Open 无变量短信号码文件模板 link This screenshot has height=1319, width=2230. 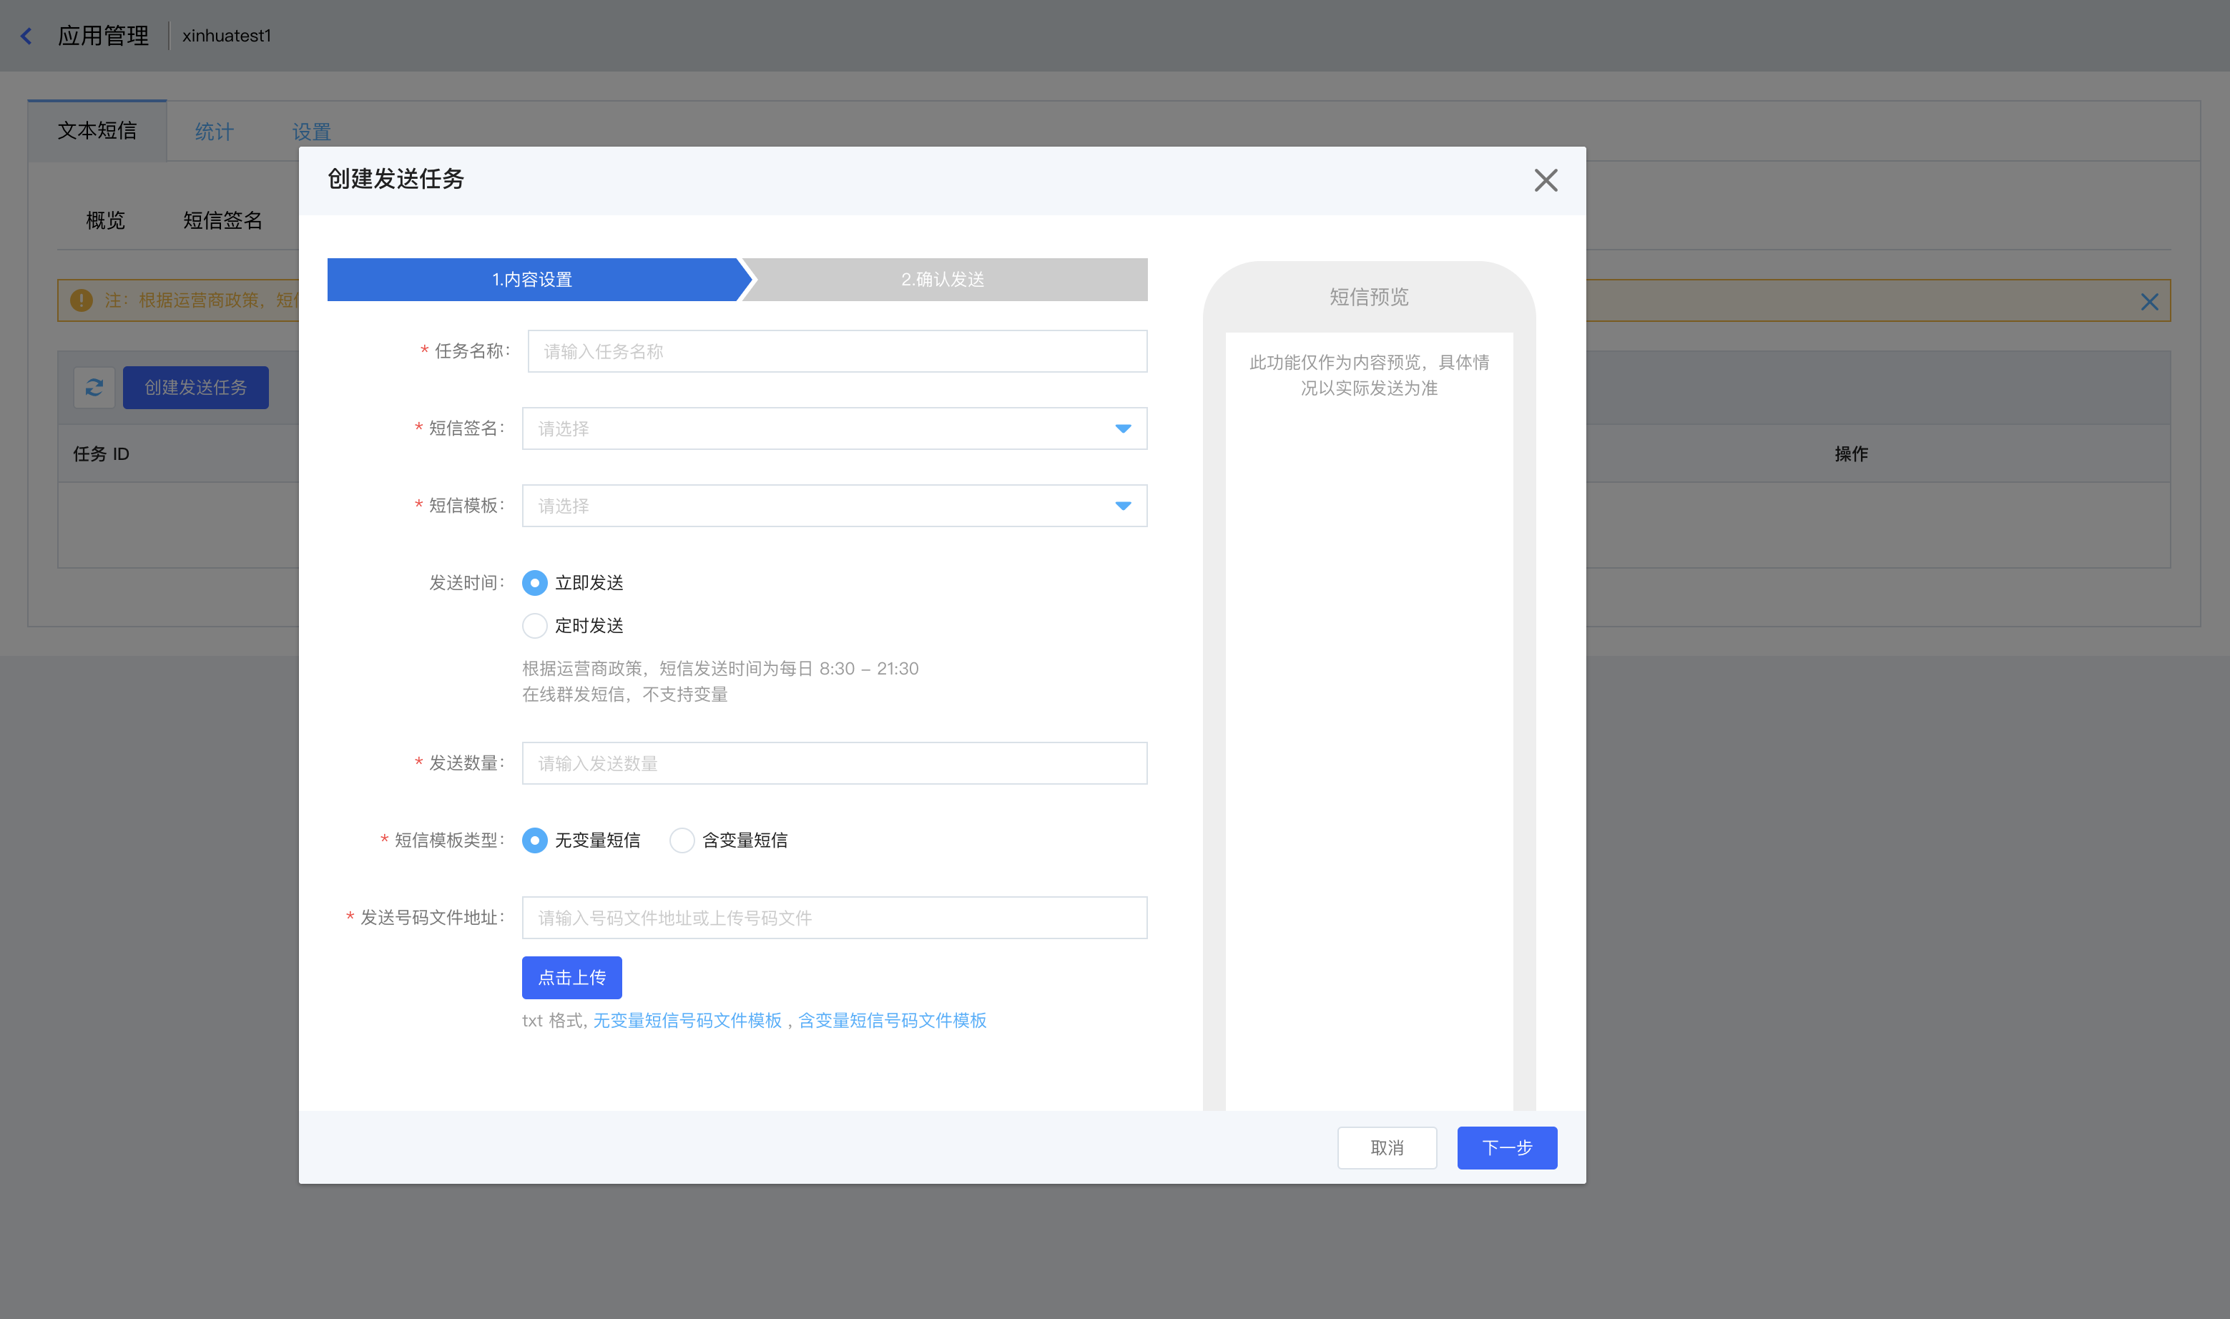point(687,1020)
